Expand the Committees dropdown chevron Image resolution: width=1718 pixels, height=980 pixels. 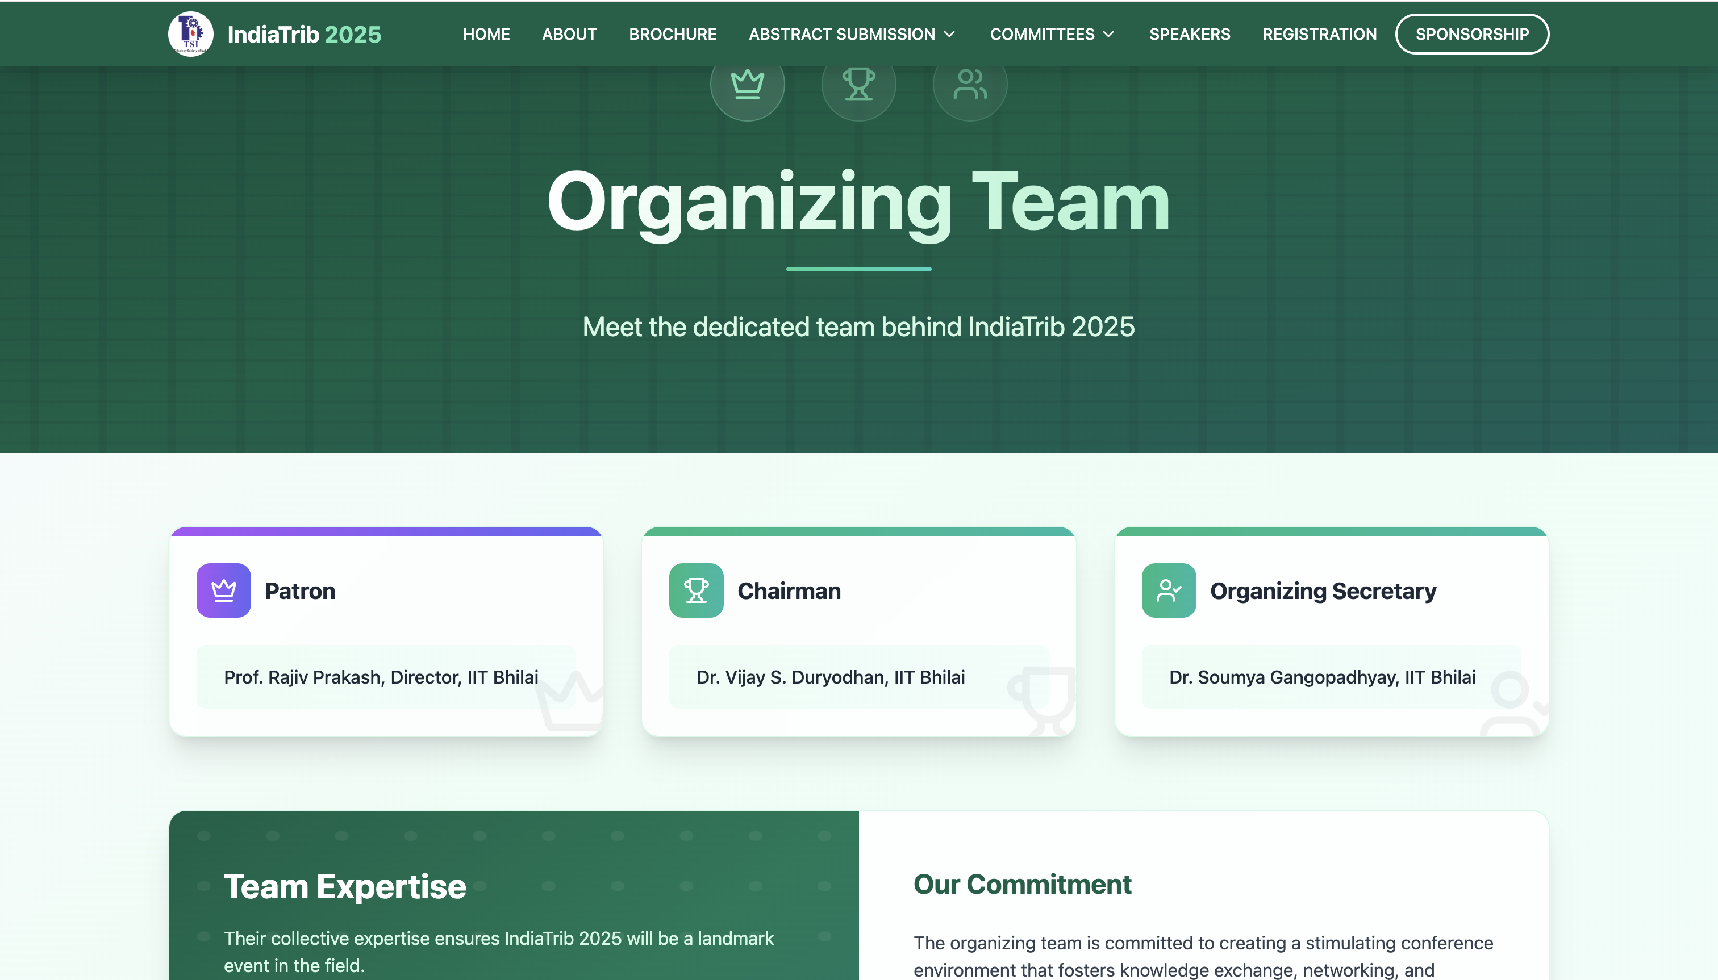(x=1108, y=34)
